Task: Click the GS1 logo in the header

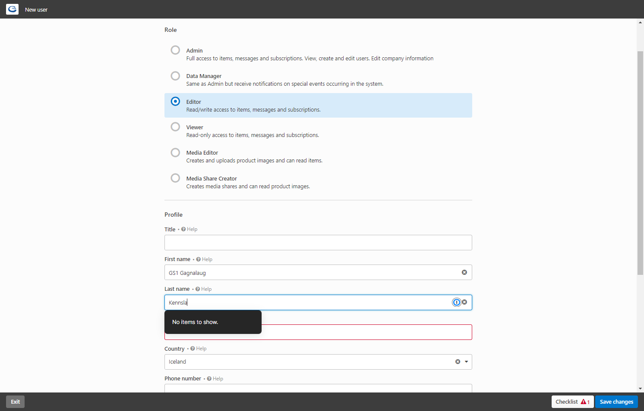Action: [x=12, y=9]
